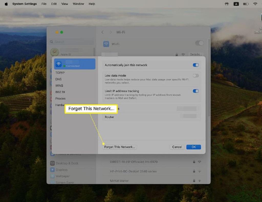Click lock icon beside DIRECT-18-HP OfficeJet network
The width and height of the screenshot is (262, 202).
tap(194, 162)
